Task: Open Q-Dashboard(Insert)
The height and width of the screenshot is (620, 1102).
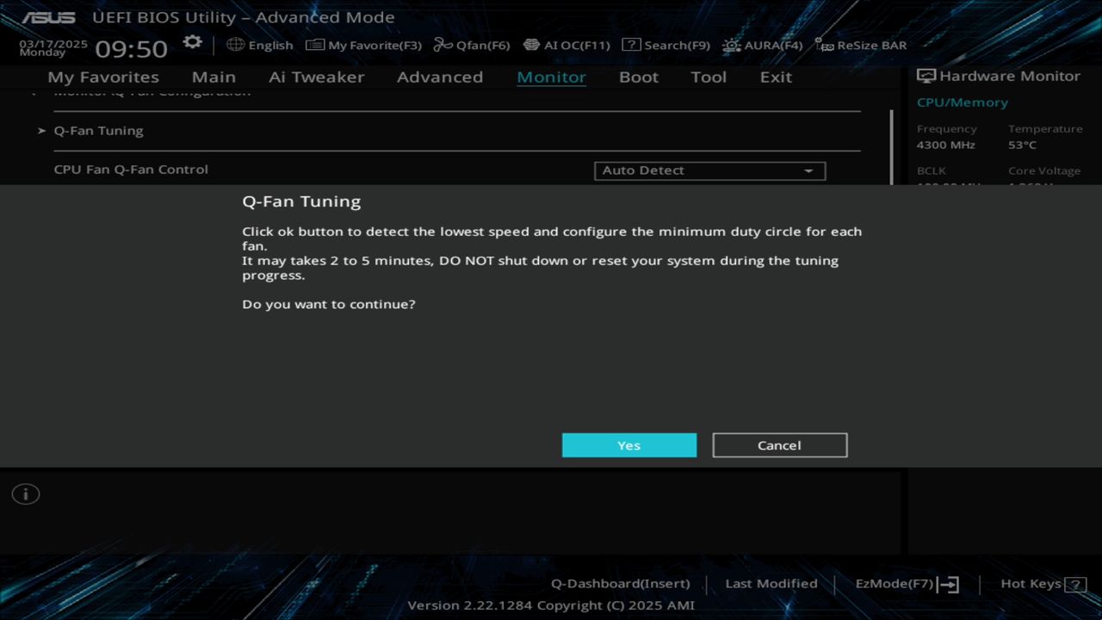Action: [621, 584]
